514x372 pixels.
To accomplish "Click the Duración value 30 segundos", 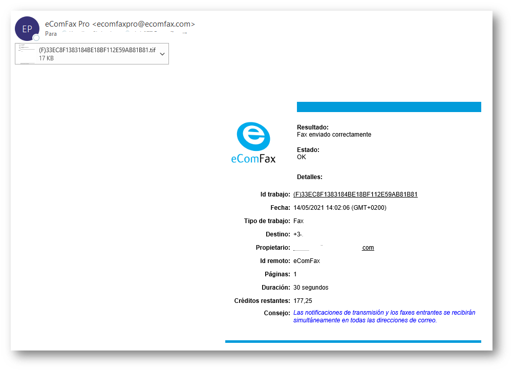I will (311, 288).
